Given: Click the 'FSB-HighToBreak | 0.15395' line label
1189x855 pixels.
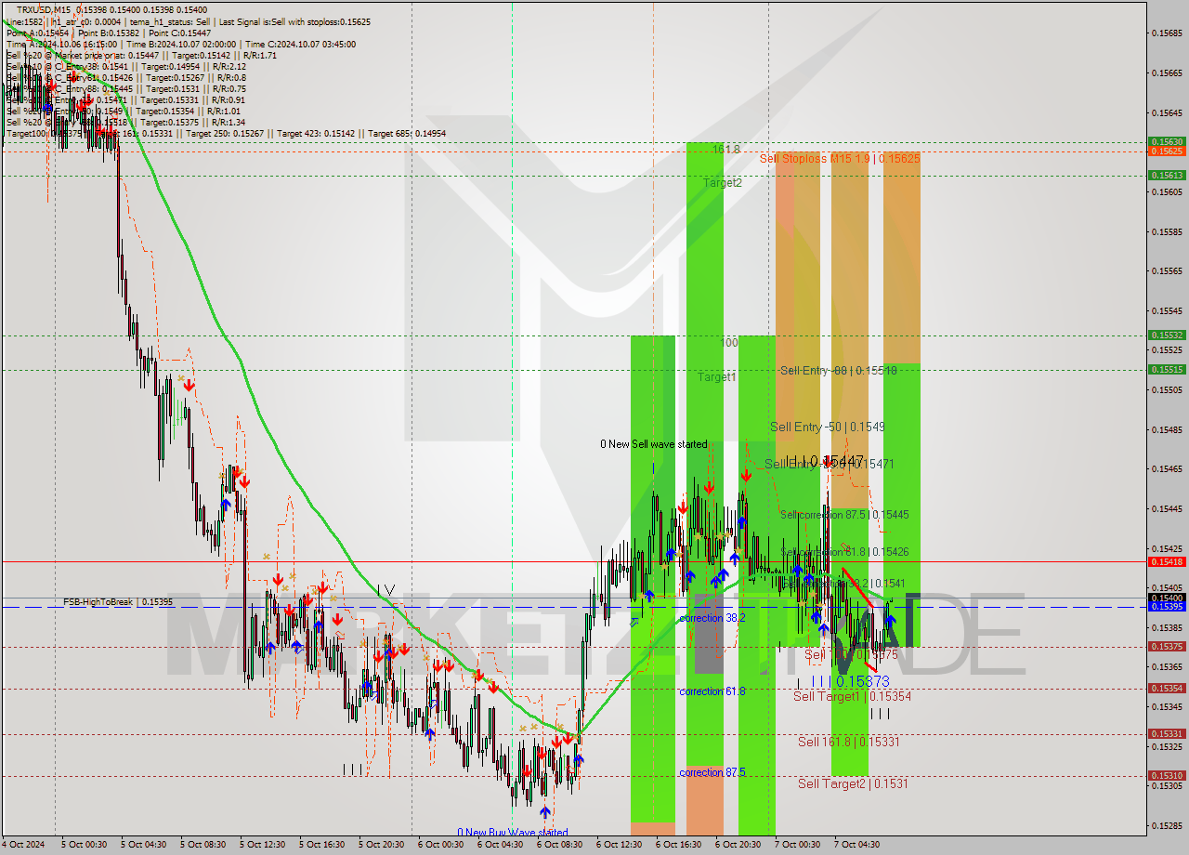Looking at the screenshot, I should pyautogui.click(x=118, y=602).
